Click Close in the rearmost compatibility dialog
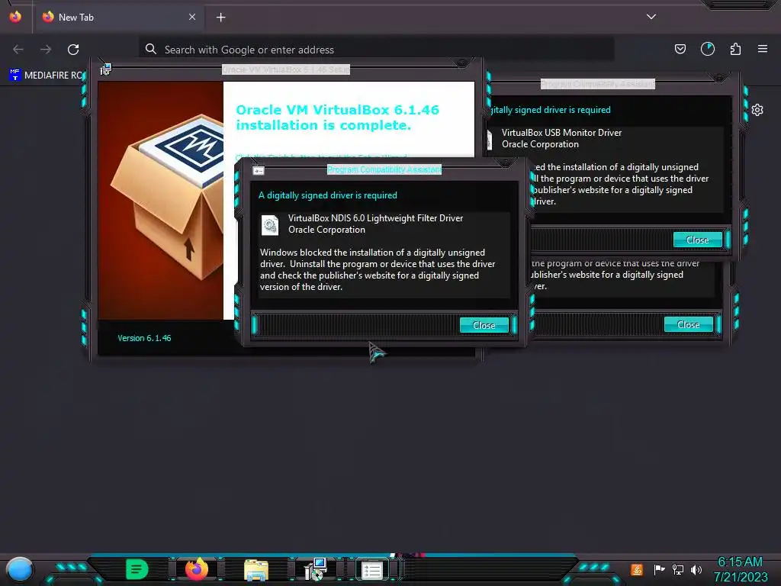This screenshot has height=586, width=781. click(689, 325)
